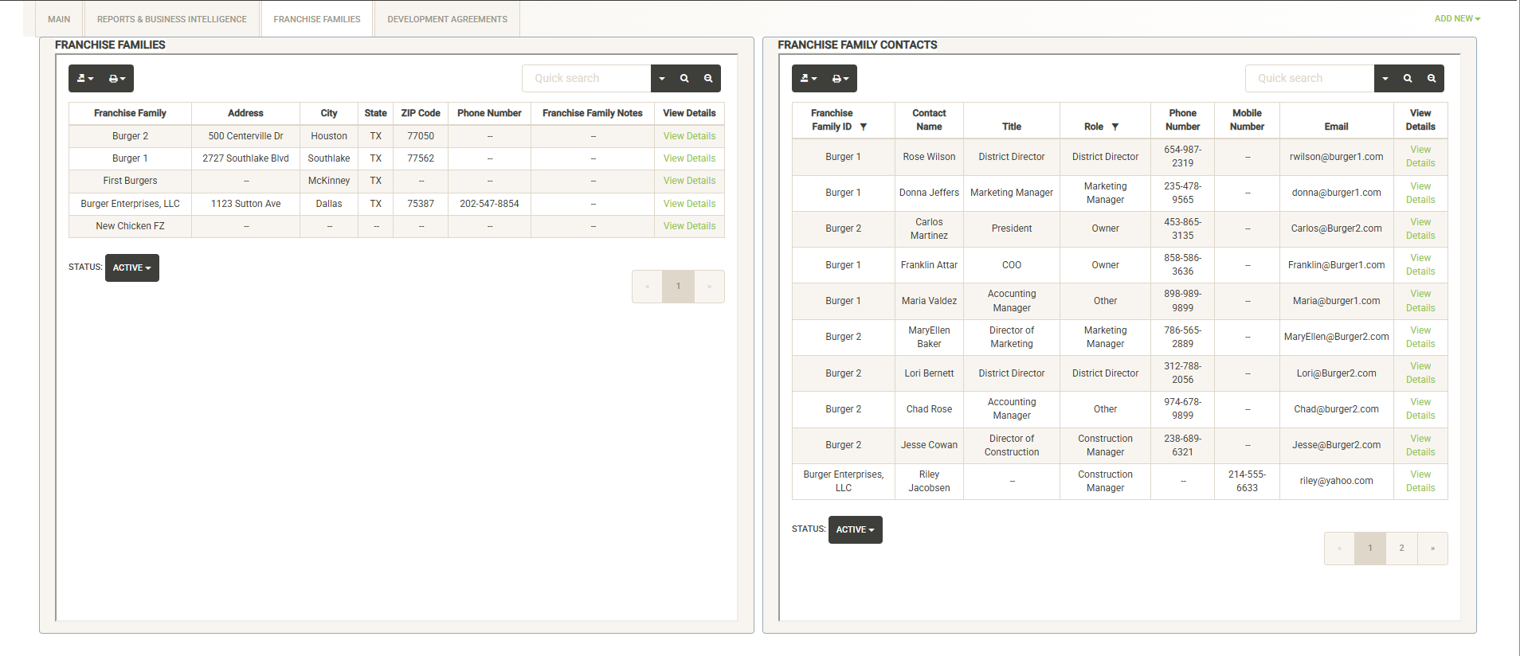Viewport: 1520px width, 656px height.
Task: Open Active status dropdown under Franchise Families
Action: (132, 268)
